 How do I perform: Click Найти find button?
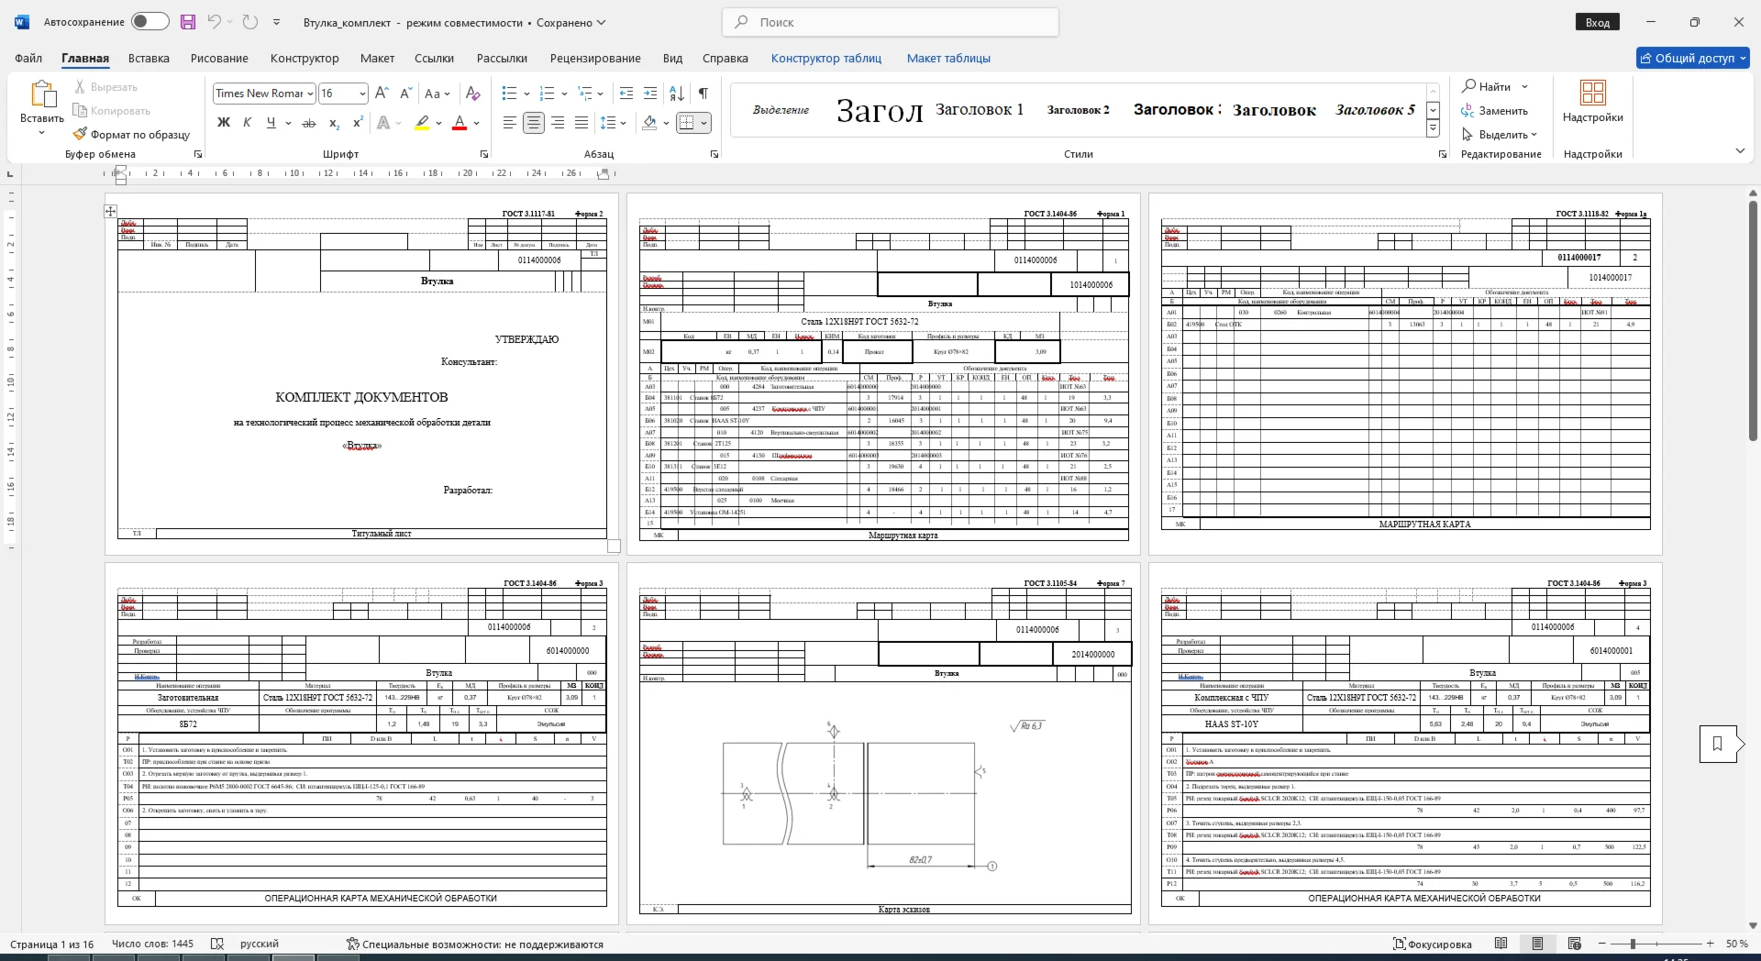(1487, 86)
